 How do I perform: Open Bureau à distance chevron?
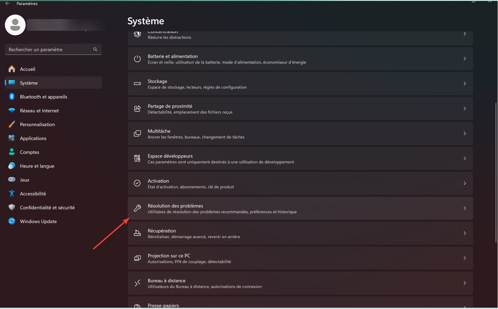click(465, 283)
